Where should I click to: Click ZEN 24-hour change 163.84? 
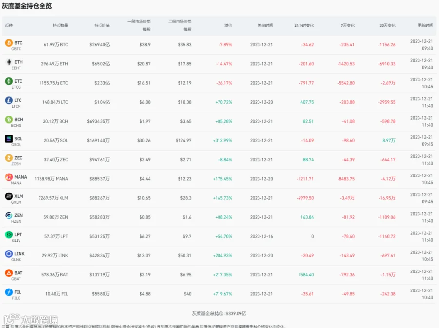click(x=307, y=217)
